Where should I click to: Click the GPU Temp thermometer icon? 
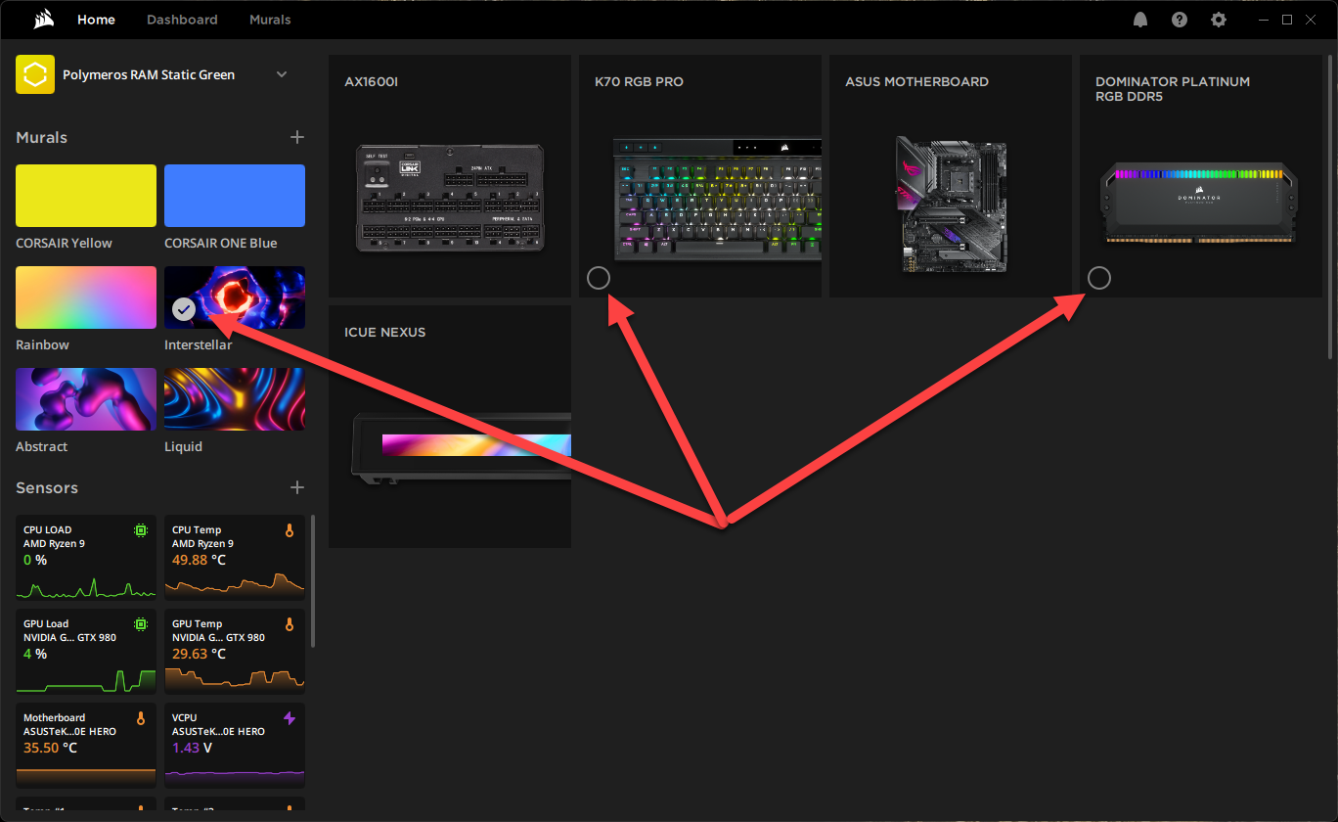coord(289,624)
